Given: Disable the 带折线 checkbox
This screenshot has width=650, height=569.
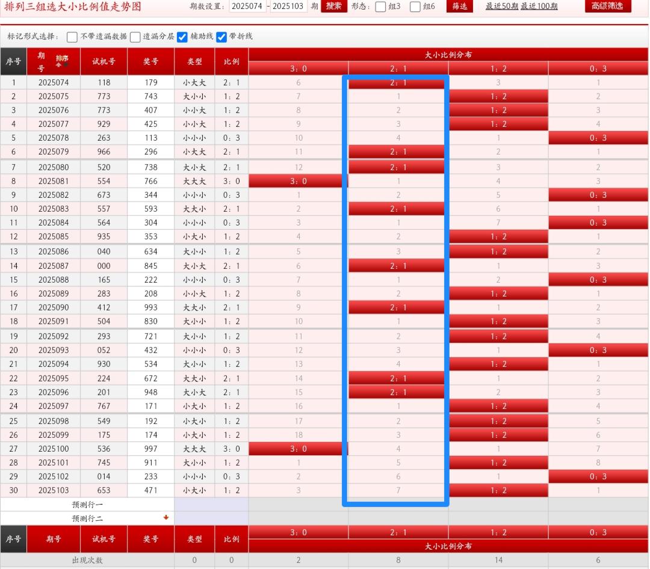Looking at the screenshot, I should (x=221, y=37).
